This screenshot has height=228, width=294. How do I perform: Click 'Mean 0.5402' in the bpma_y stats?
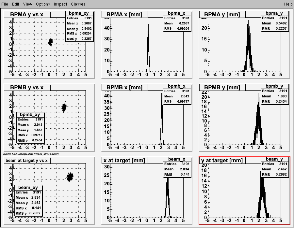click(x=274, y=23)
